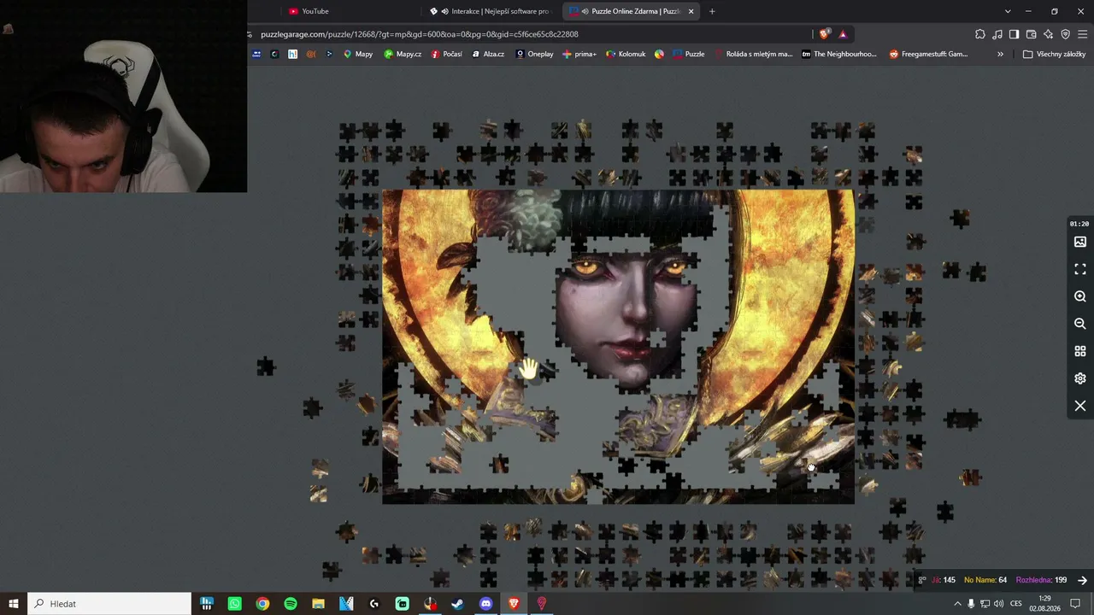Open the Freegamestuff bookmark
The height and width of the screenshot is (615, 1094).
pos(928,54)
